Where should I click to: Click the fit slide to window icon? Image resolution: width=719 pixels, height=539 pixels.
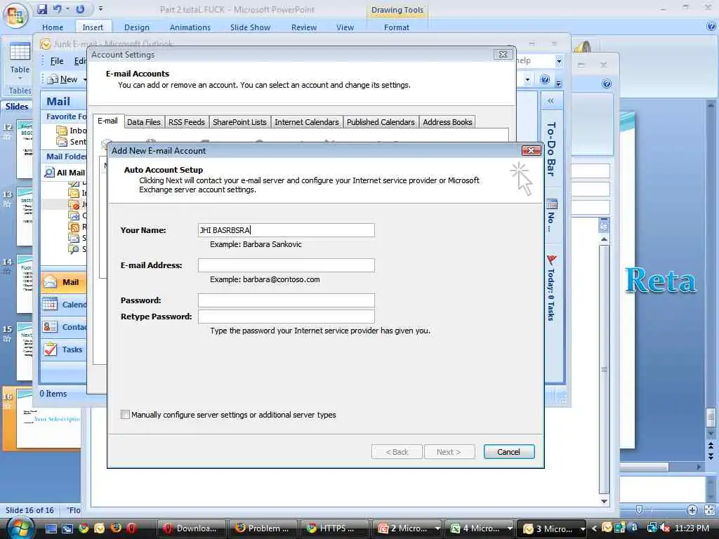tap(709, 510)
